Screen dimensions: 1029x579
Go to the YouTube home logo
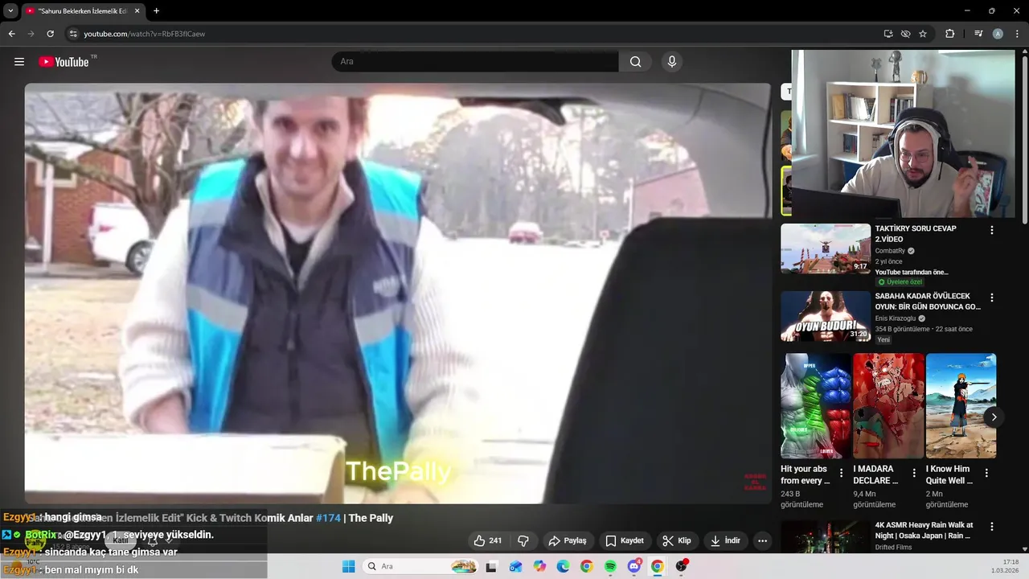click(x=64, y=62)
